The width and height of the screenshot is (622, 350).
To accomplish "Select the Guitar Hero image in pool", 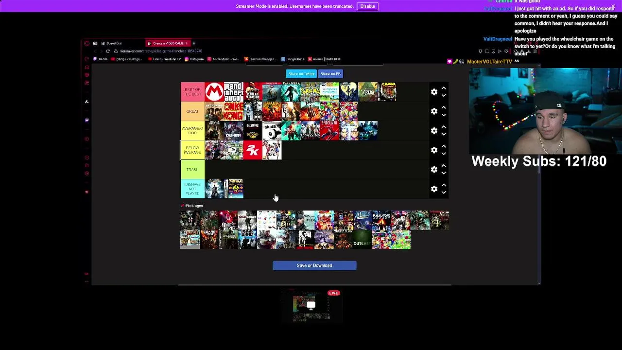I will (228, 220).
